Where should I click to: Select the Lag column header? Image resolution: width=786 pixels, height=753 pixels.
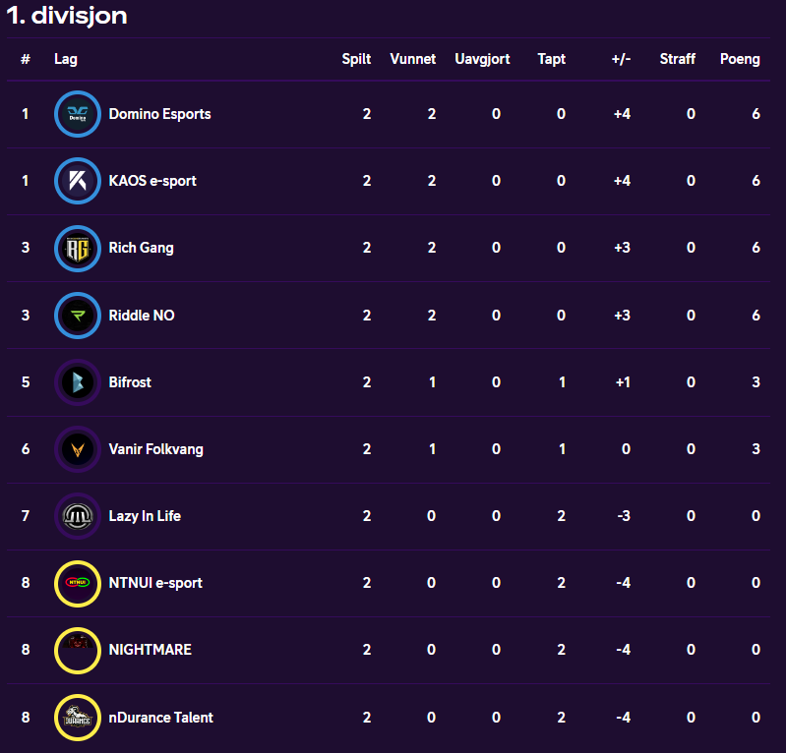point(66,59)
